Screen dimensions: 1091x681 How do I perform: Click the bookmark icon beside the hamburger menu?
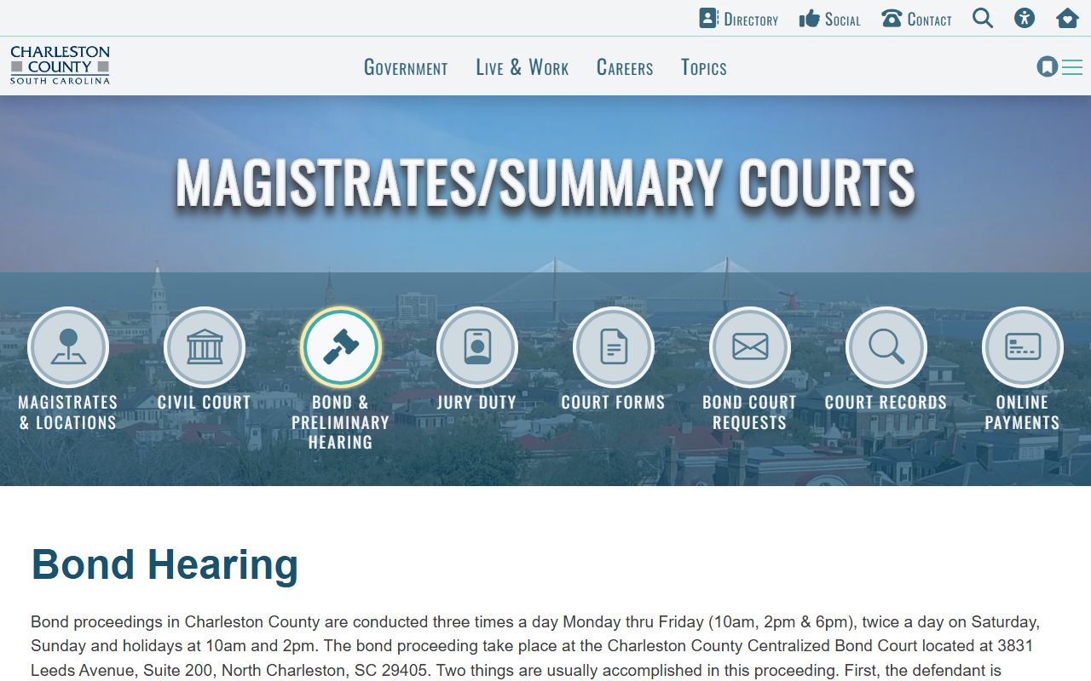tap(1048, 66)
